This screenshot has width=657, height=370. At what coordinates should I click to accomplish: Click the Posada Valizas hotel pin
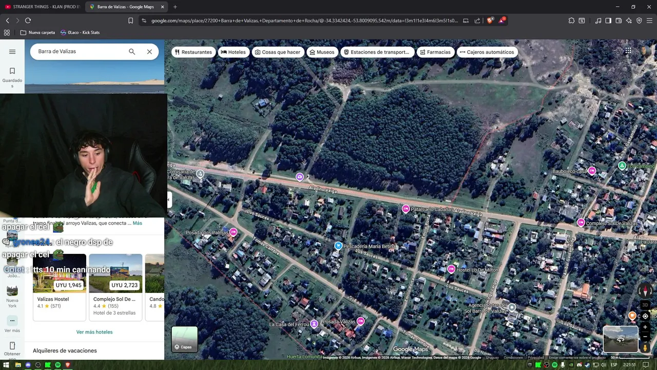click(360, 321)
